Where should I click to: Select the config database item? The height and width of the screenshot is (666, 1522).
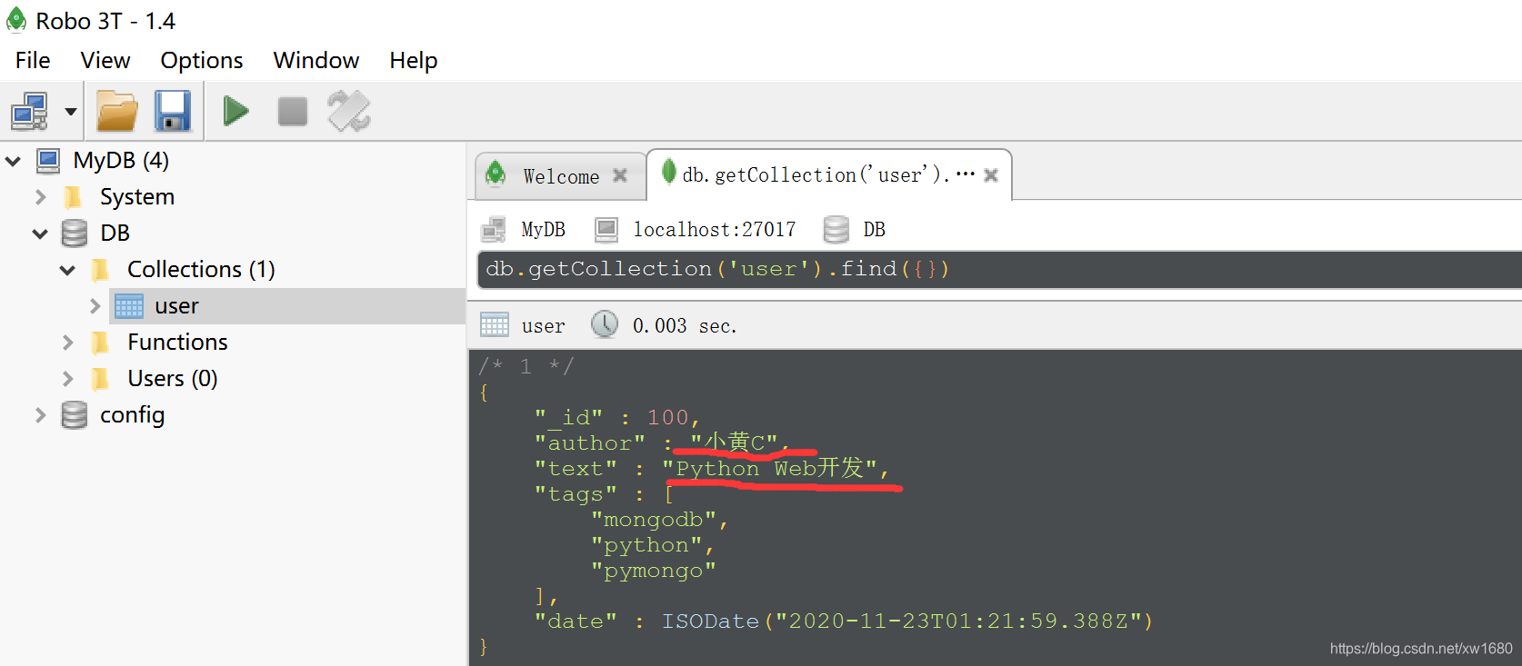coord(133,415)
